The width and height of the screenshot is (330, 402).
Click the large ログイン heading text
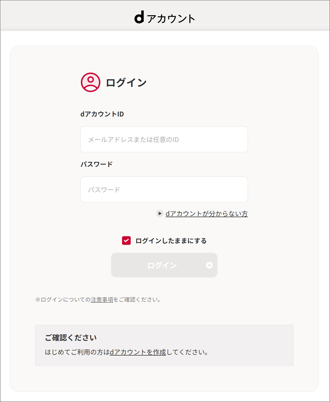point(126,82)
